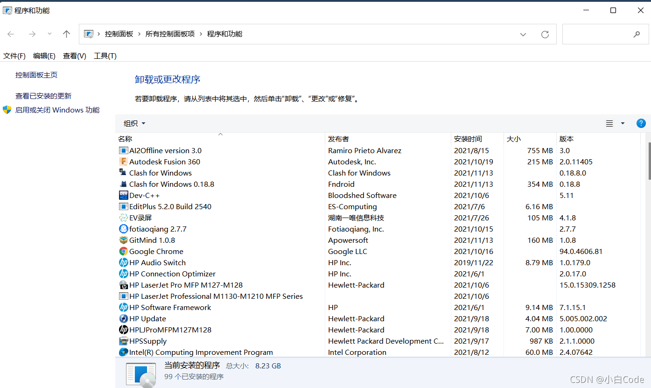Image resolution: width=651 pixels, height=388 pixels.
Task: Click the EV录屏 program icon
Action: [x=123, y=218]
